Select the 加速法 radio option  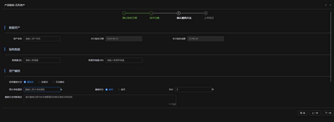(39, 82)
